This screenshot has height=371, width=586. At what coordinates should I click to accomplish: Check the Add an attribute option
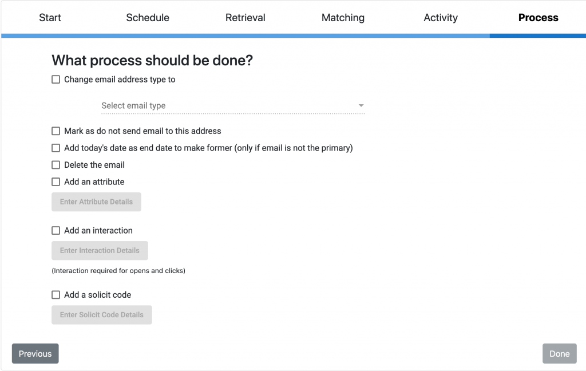(56, 181)
